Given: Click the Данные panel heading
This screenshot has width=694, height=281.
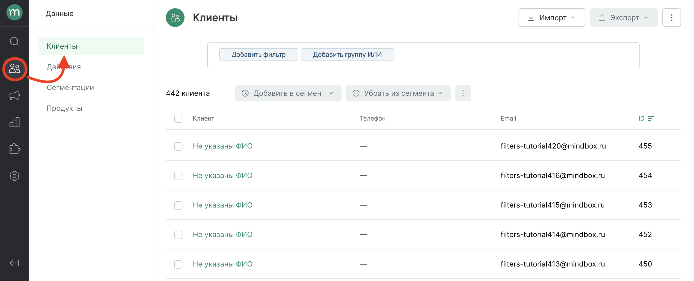Looking at the screenshot, I should pyautogui.click(x=60, y=13).
